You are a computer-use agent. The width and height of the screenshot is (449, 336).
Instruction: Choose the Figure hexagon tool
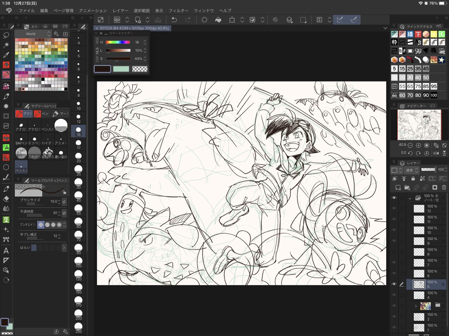coord(6,167)
